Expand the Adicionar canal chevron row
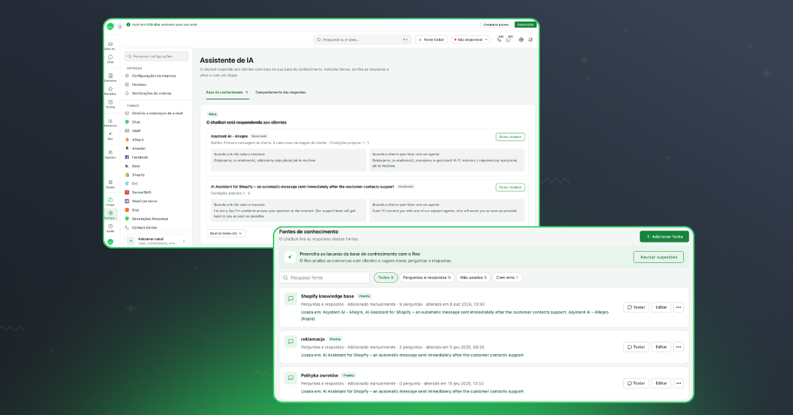The image size is (793, 415). click(x=157, y=241)
